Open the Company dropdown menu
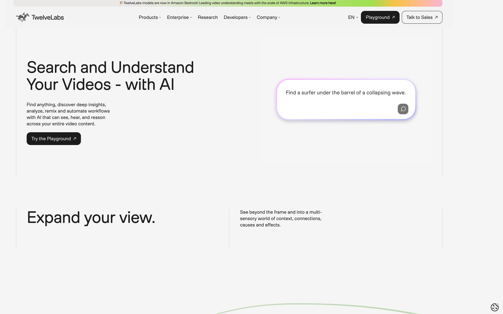 point(268,17)
